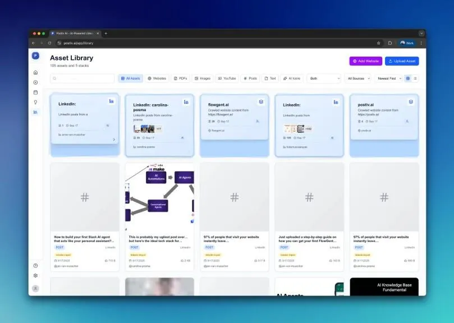Image resolution: width=454 pixels, height=323 pixels.
Task: Click the 'Asset Library' heading
Action: 71,58
